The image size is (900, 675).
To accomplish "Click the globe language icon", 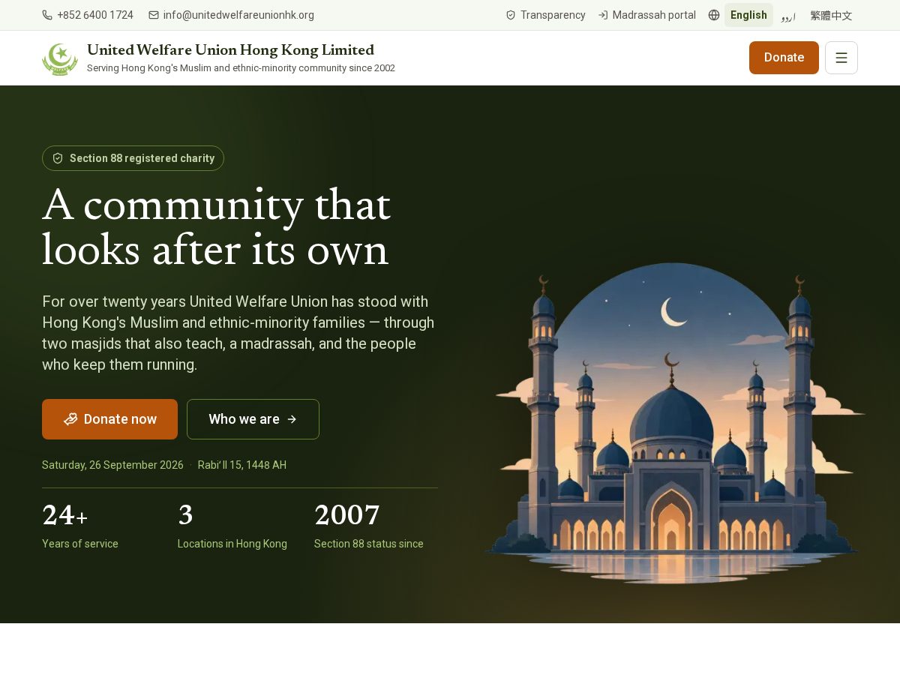I will (714, 15).
